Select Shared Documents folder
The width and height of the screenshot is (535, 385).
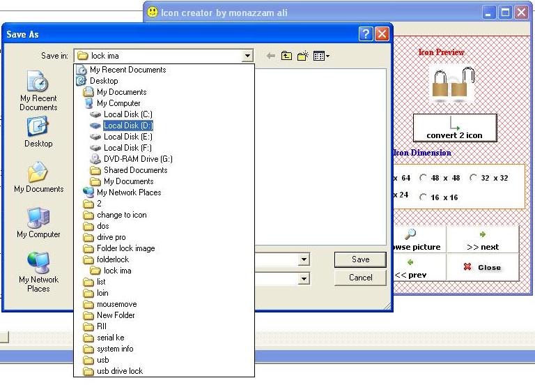[164, 170]
